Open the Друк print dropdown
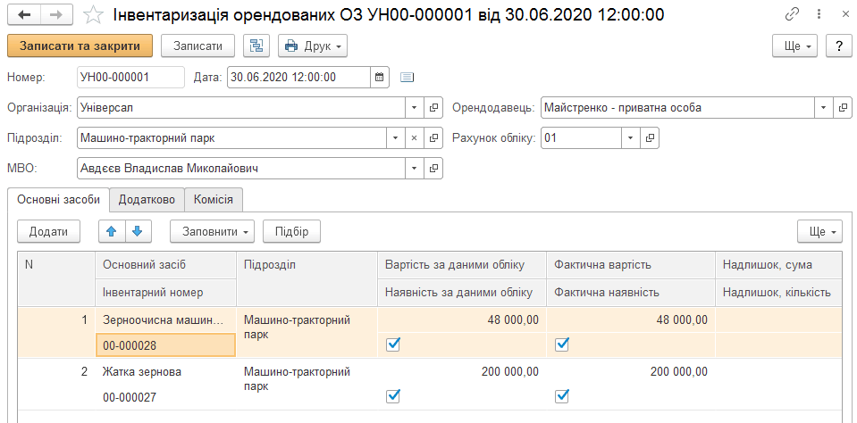Viewport: 857px width, 423px height. (313, 46)
